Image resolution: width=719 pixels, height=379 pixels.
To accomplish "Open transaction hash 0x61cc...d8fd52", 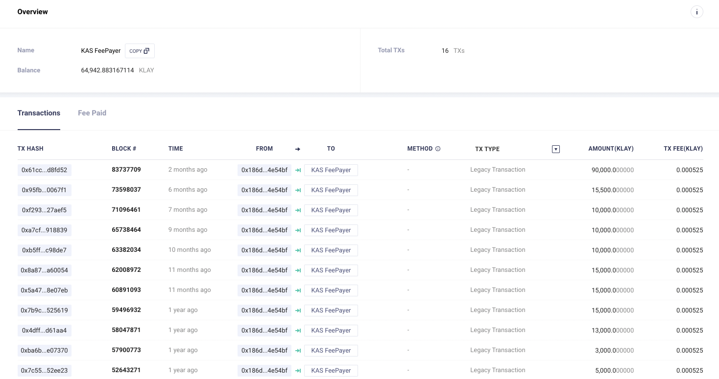I will 45,170.
